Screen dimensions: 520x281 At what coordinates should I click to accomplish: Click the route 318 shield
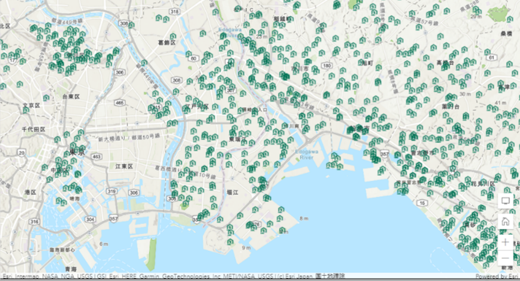pos(175,11)
